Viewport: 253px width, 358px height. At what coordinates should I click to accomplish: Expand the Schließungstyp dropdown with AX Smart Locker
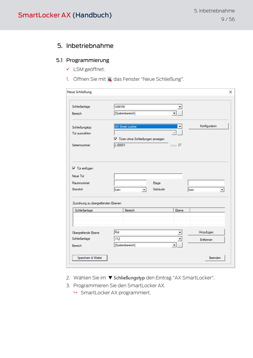180,126
